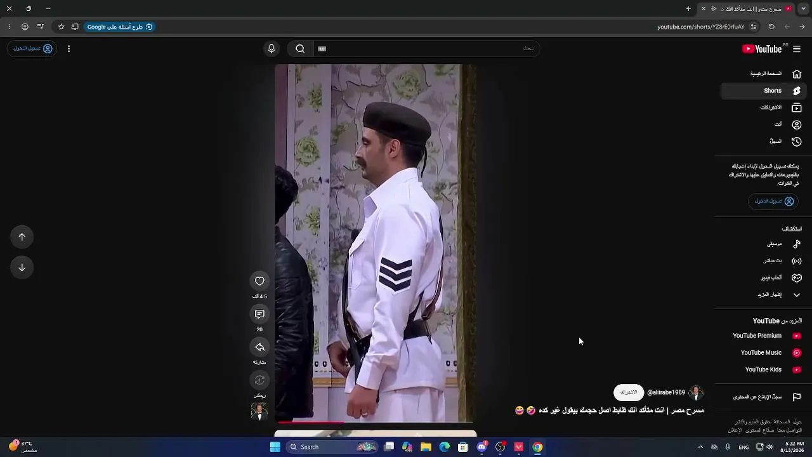
Task: Open the Chrome three-dot menu
Action: (9, 27)
